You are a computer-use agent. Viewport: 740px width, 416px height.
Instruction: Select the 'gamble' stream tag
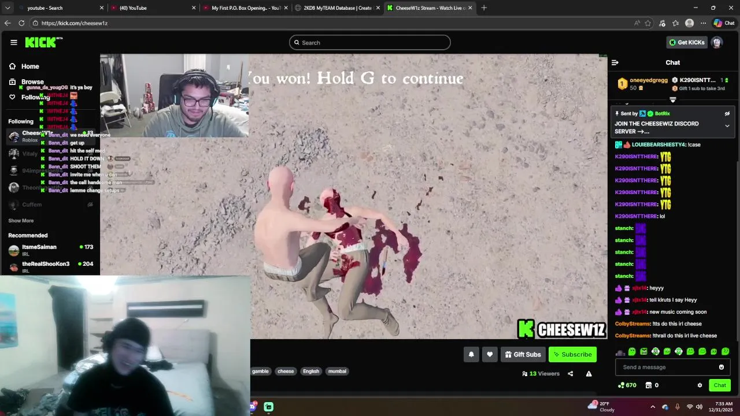click(x=260, y=371)
